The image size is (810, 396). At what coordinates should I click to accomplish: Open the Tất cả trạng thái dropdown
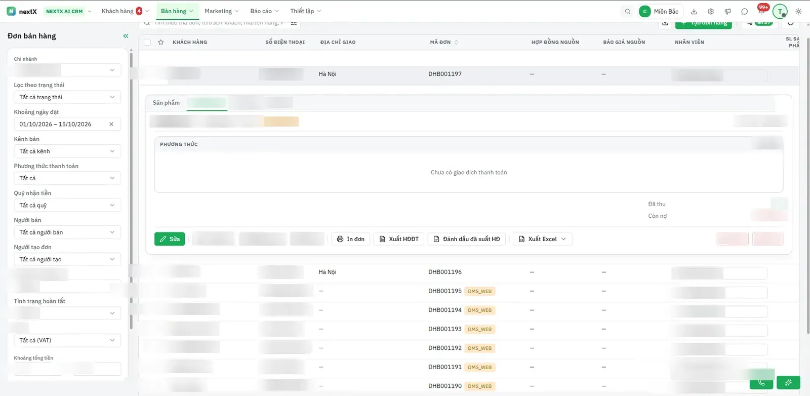pos(67,97)
